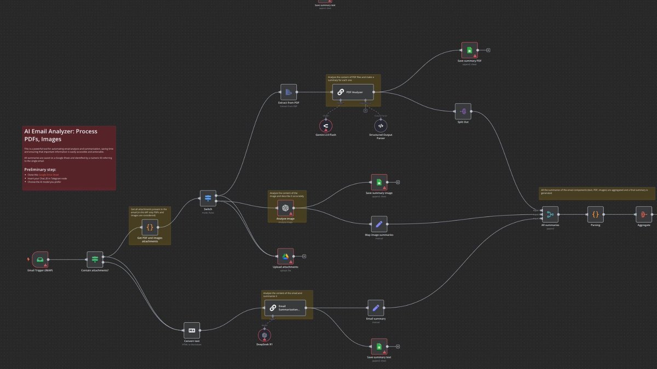Open the DeepSeek R1 model node
This screenshot has height=369, width=657.
[264, 335]
